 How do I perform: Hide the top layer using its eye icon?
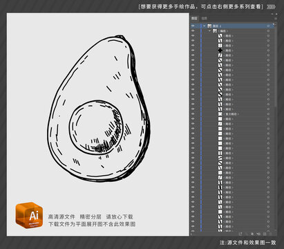(193, 26)
